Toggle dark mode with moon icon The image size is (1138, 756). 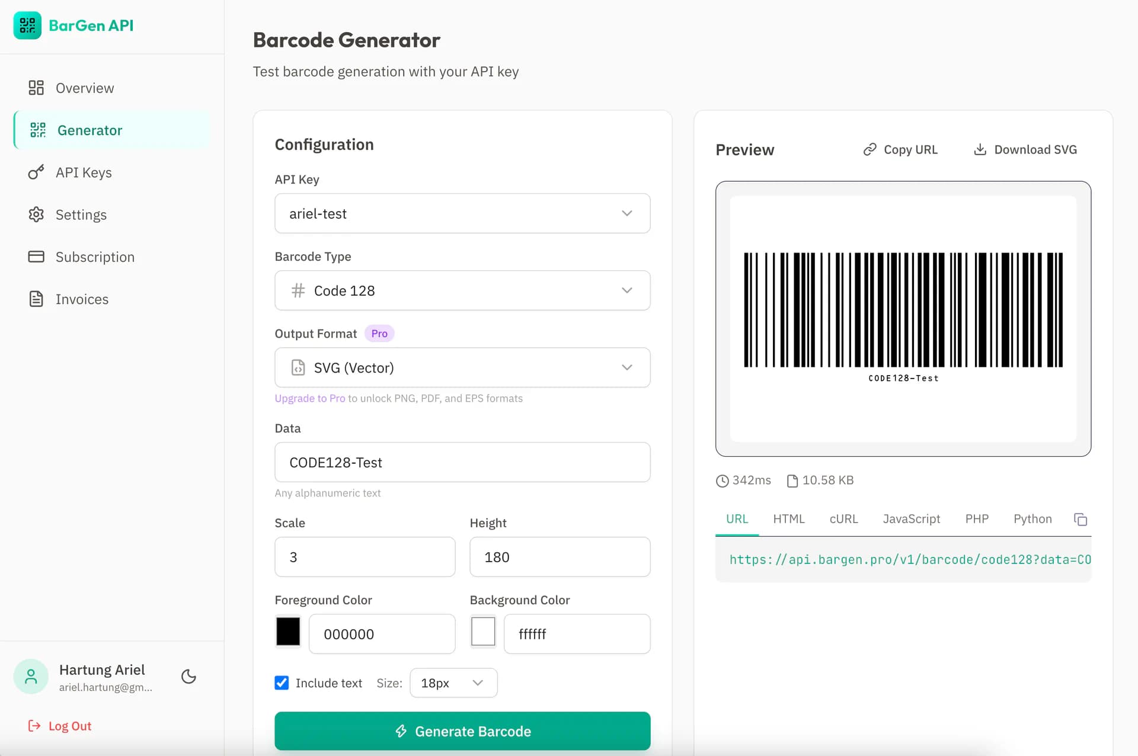coord(188,677)
